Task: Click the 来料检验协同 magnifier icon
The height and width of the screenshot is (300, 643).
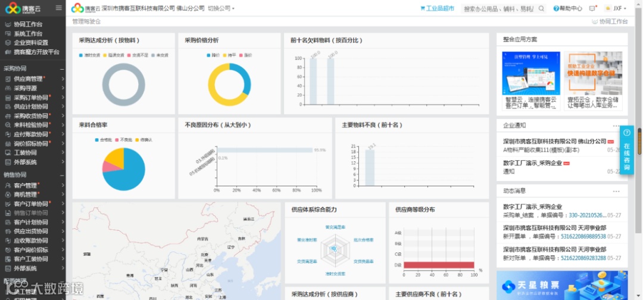Action: point(8,125)
